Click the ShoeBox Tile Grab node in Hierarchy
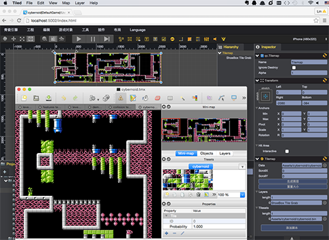This screenshot has height=240, width=329. pyautogui.click(x=239, y=58)
